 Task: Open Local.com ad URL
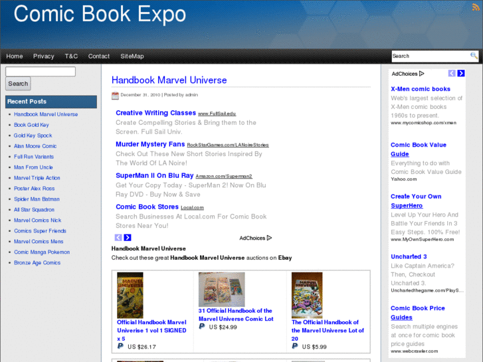(x=192, y=208)
